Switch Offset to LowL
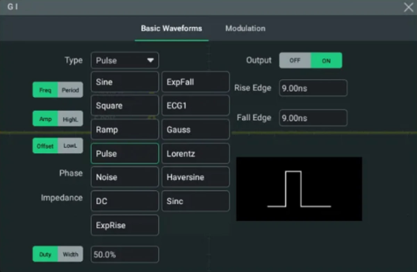The width and height of the screenshot is (417, 272). [70, 146]
